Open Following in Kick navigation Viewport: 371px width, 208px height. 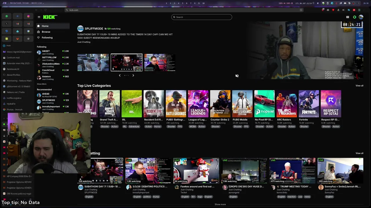pos(53,38)
